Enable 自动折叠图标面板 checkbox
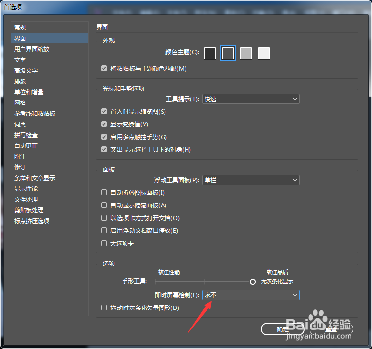Image resolution: width=372 pixels, height=349 pixels. coord(104,192)
